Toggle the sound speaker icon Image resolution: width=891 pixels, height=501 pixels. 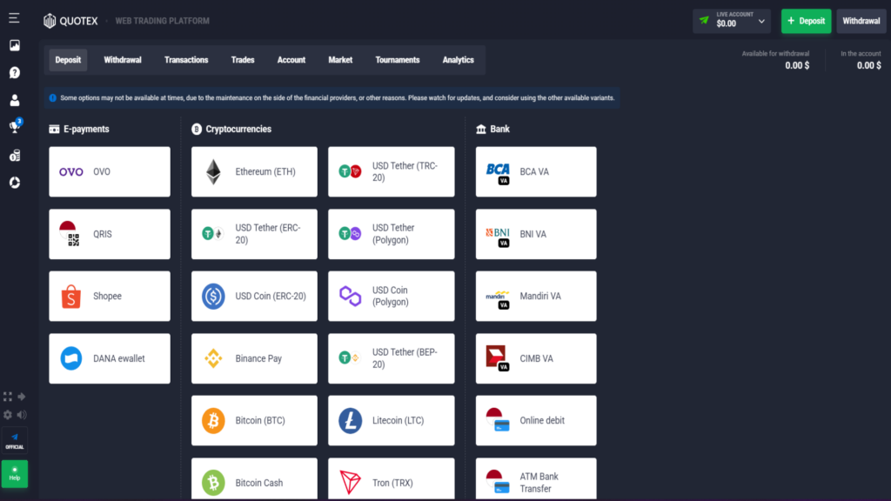tap(22, 415)
